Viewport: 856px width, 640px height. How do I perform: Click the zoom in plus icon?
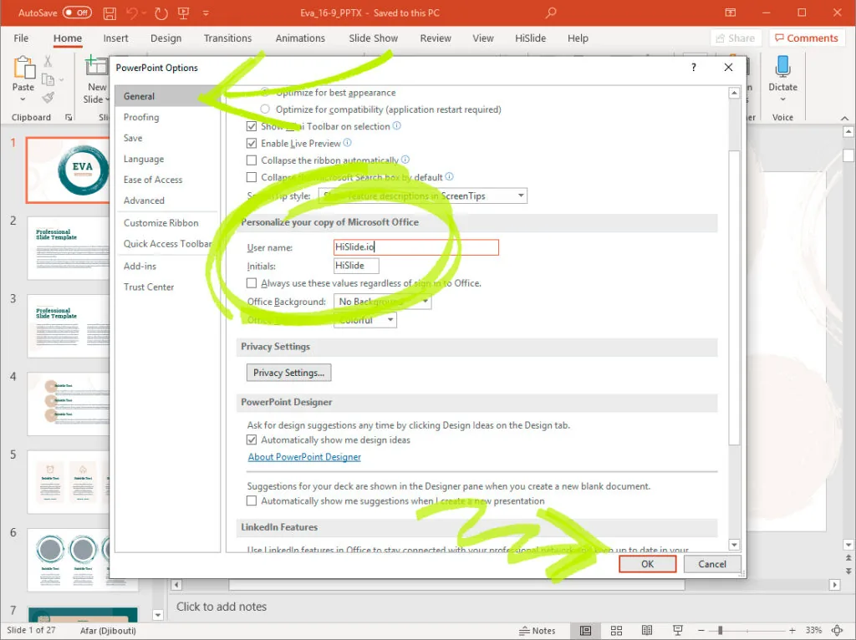click(792, 630)
